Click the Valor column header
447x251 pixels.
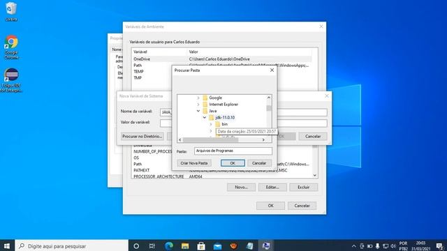point(249,52)
